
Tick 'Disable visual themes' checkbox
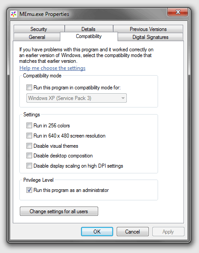(x=29, y=146)
